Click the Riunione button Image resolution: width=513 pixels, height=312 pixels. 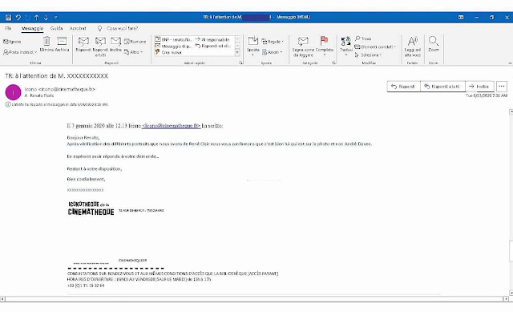(135, 42)
